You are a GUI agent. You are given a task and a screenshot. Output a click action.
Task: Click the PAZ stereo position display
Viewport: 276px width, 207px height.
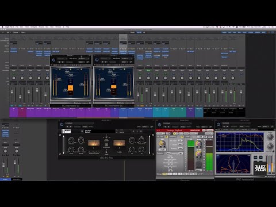tap(233, 164)
